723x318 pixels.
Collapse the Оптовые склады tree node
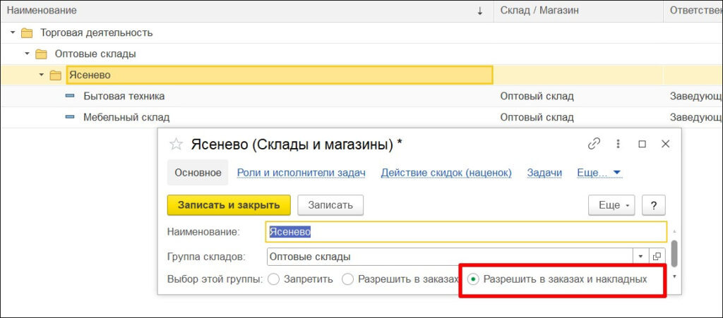[x=28, y=54]
